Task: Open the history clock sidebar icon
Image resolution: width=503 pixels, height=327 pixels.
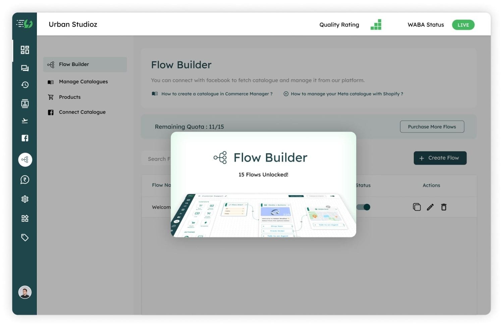Action: click(x=25, y=85)
